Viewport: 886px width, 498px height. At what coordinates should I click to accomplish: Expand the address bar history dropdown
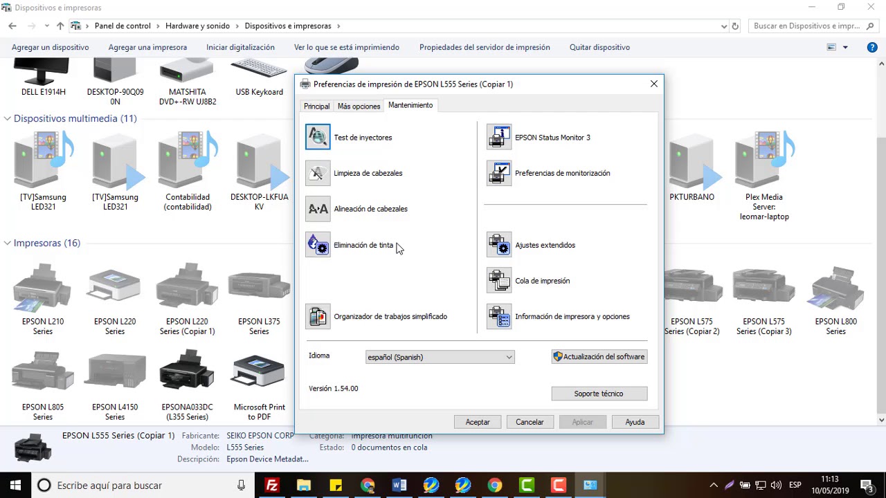point(724,26)
